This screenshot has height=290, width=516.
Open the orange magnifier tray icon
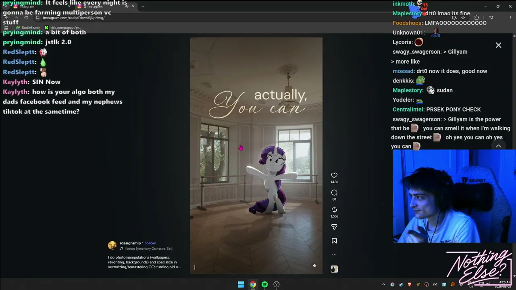[x=452, y=284]
